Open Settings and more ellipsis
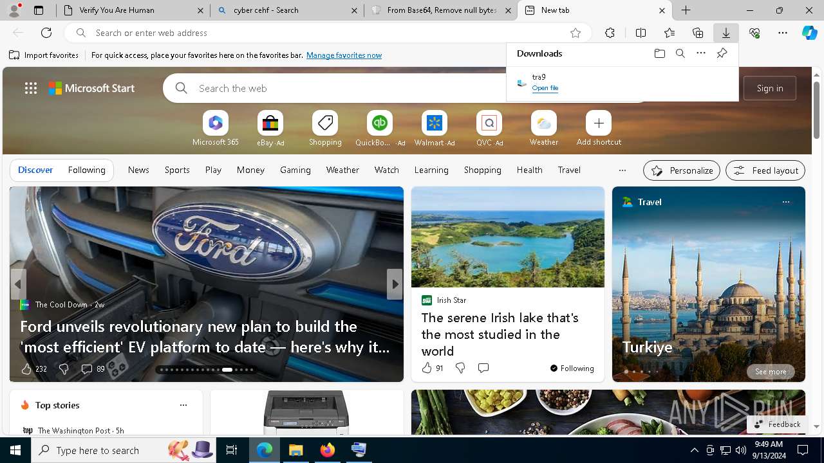This screenshot has width=824, height=463. pos(783,33)
